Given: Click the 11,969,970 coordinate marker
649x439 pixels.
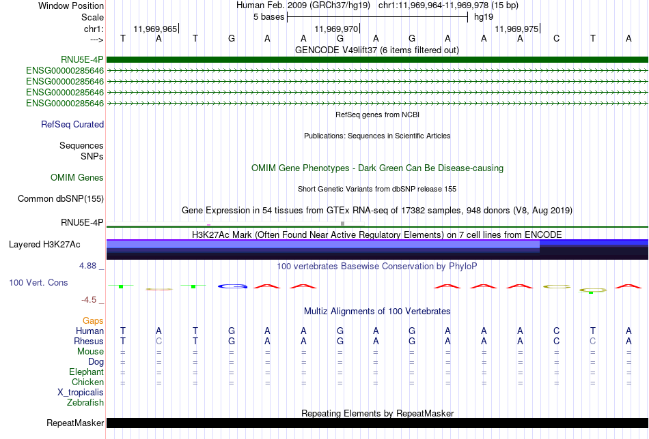Looking at the screenshot, I should [336, 29].
